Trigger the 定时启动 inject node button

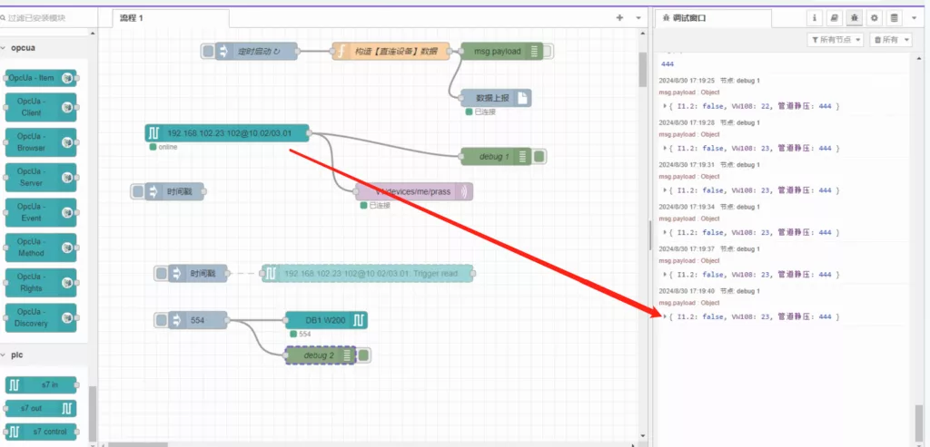point(209,52)
